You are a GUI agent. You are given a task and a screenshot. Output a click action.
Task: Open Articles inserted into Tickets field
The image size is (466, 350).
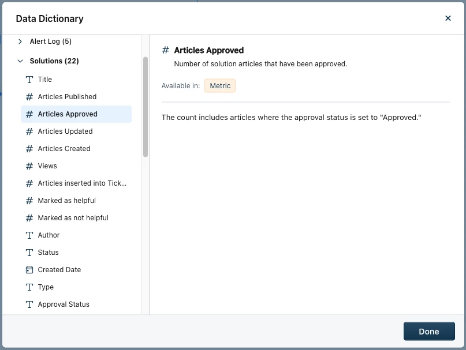tap(82, 183)
